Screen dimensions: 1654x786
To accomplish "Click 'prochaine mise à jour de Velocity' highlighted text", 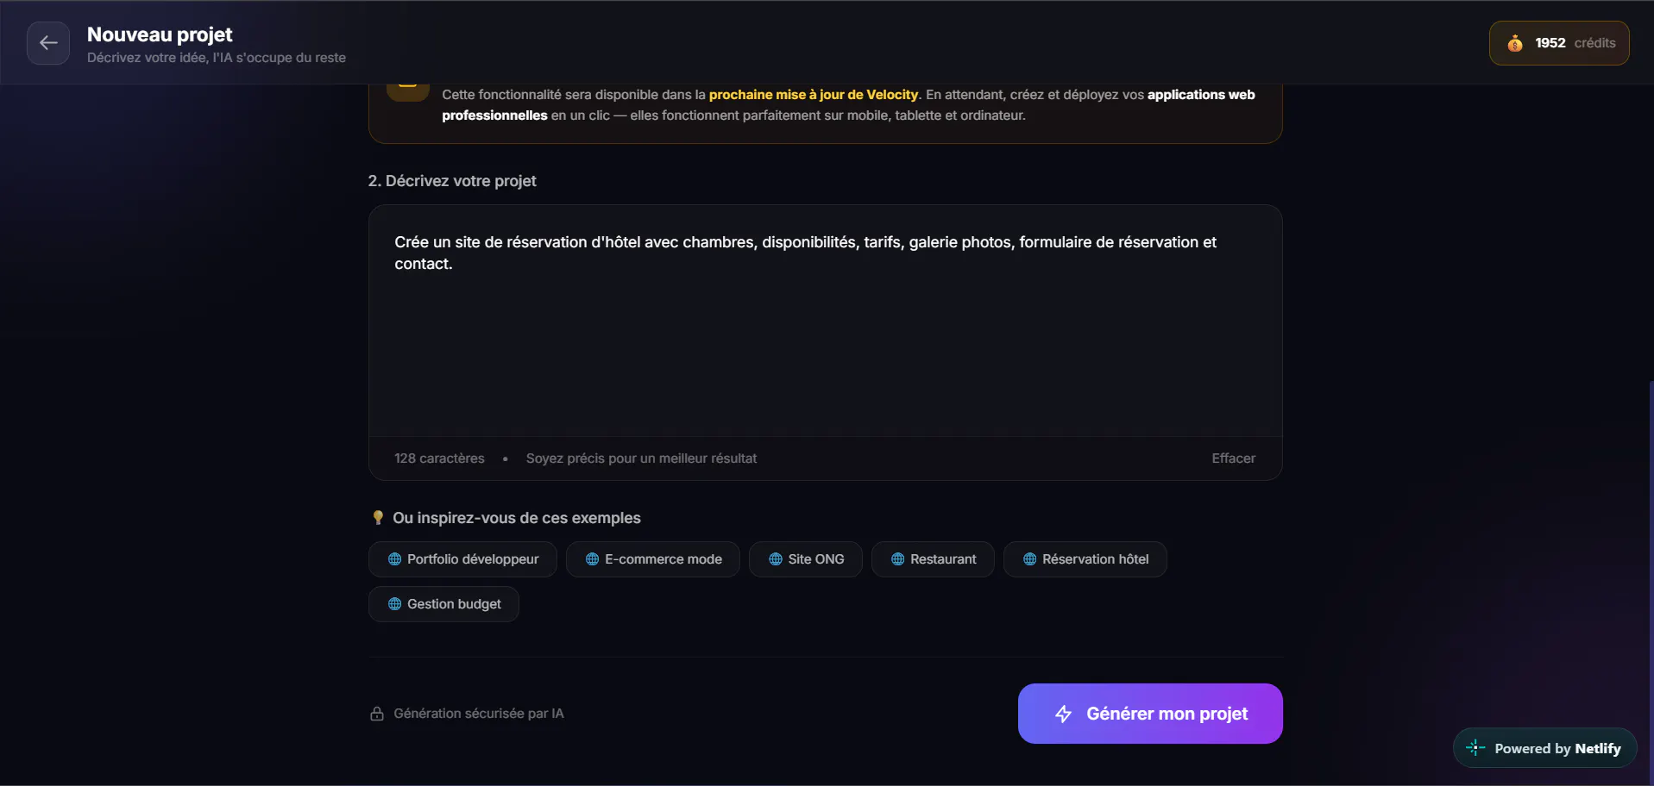I will click(814, 95).
